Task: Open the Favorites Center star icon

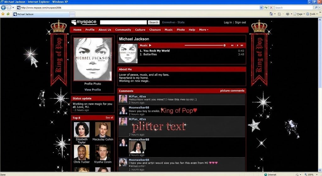Action: click(3, 14)
